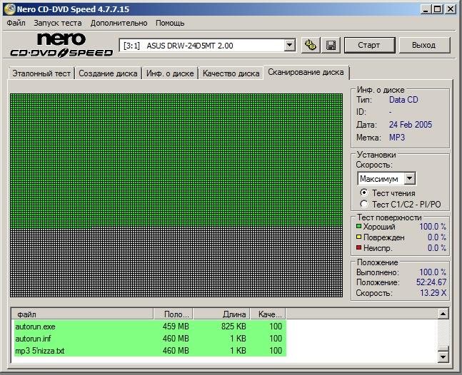The image size is (462, 375).
Task: Click the green 'Хороший' color swatch
Action: pyautogui.click(x=359, y=227)
